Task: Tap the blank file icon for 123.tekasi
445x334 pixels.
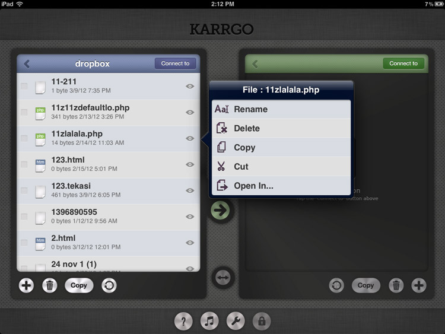Action: point(40,192)
